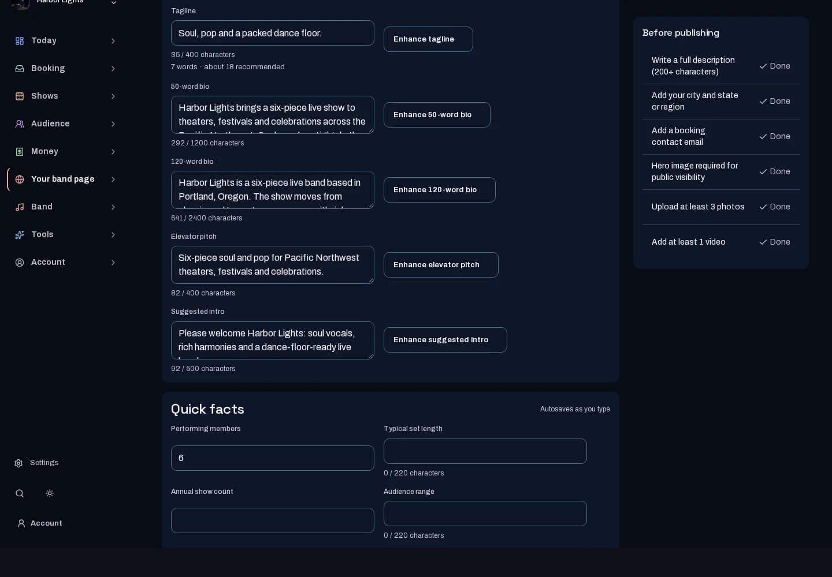This screenshot has width=832, height=577.
Task: Click the Typical set length field
Action: click(485, 451)
